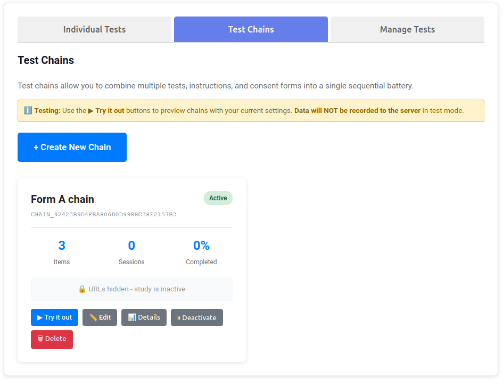
Task: Launch test mode with the Try it out button
Action: click(x=54, y=317)
